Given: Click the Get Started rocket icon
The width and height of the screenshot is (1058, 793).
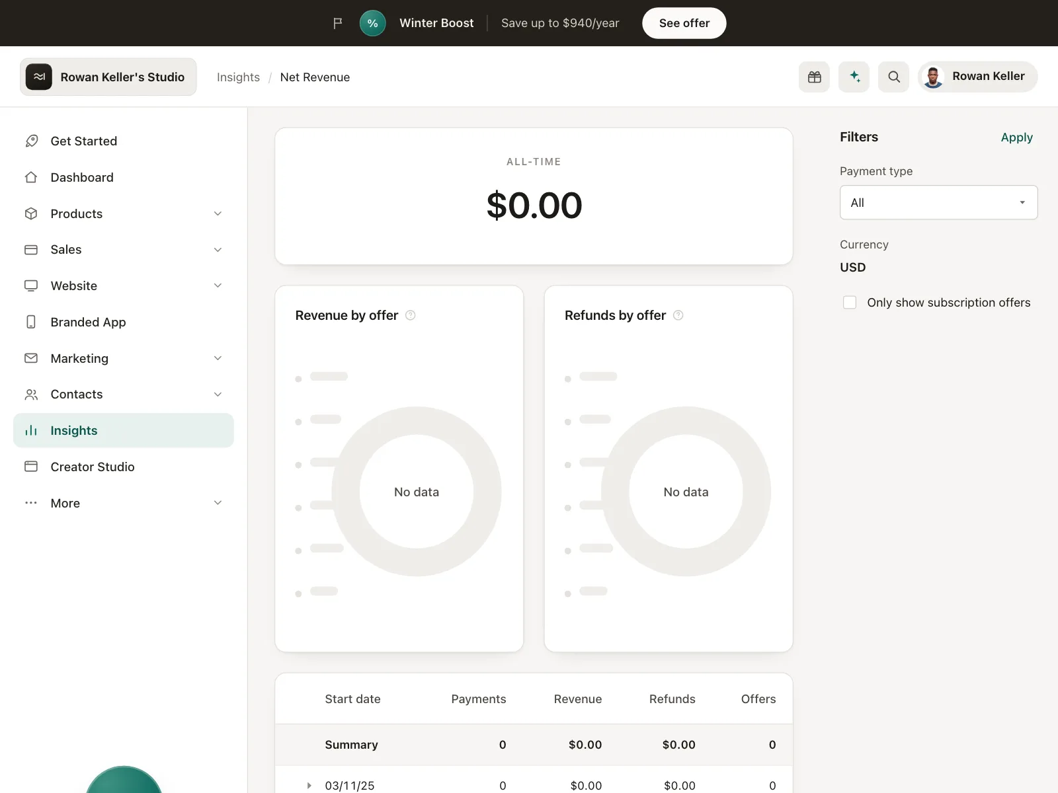Looking at the screenshot, I should point(31,141).
